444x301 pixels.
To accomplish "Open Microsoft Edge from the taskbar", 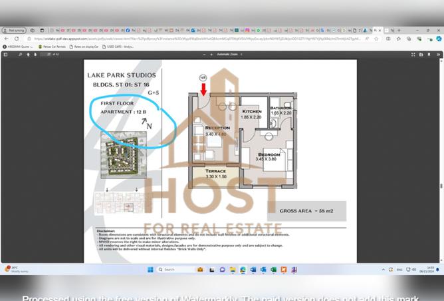I will pos(243,270).
